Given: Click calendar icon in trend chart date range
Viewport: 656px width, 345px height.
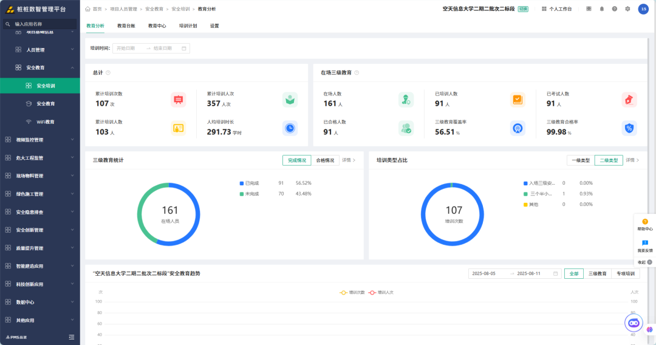Looking at the screenshot, I should 556,273.
